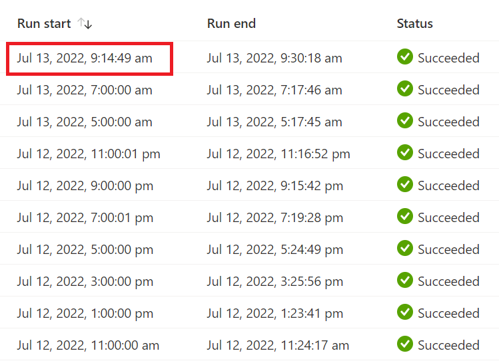499x363 pixels.
Task: Open run started Jul 12, 1:00:00 pm
Action: pos(85,313)
